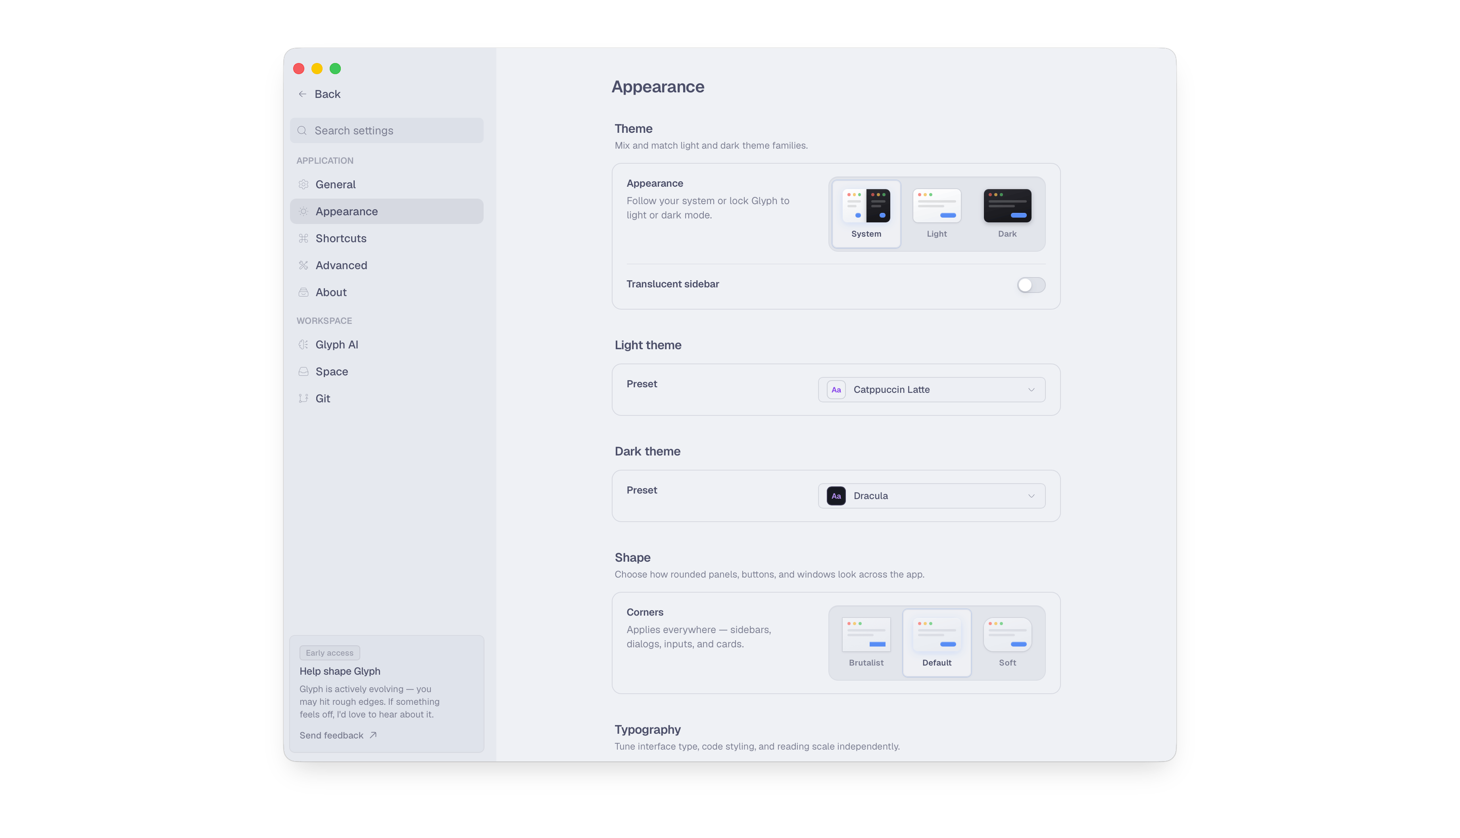Click the APPLICATION section label
The width and height of the screenshot is (1460, 838).
pos(324,161)
